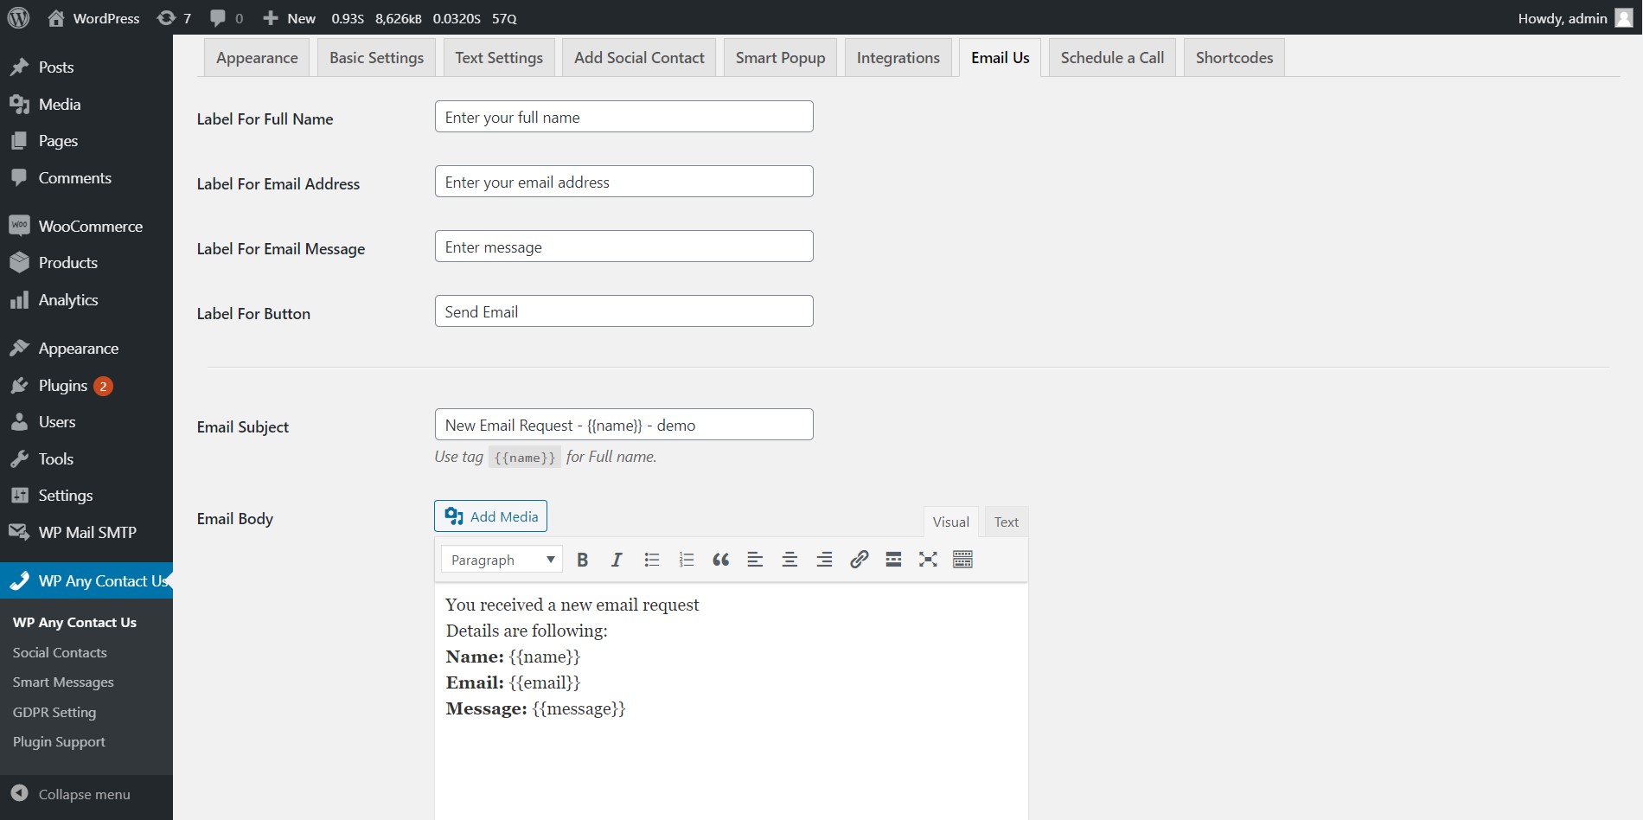Insert a bulleted list
The width and height of the screenshot is (1643, 820).
[652, 560]
